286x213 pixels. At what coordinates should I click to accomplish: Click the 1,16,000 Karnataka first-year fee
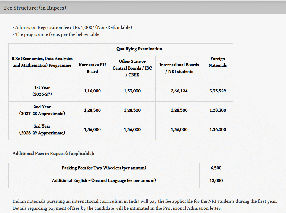(x=92, y=91)
